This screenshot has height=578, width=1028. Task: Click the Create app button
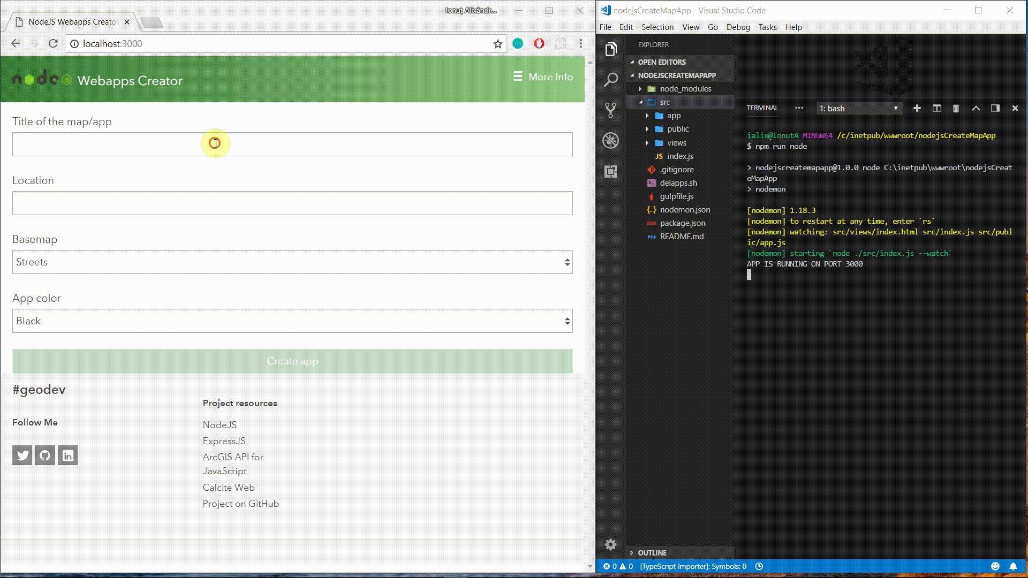[292, 361]
